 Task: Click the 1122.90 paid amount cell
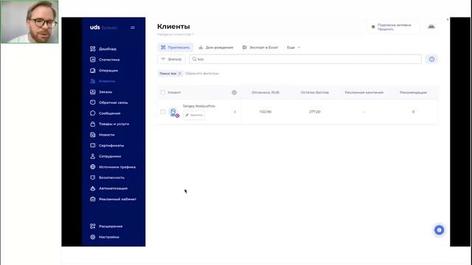(x=265, y=112)
